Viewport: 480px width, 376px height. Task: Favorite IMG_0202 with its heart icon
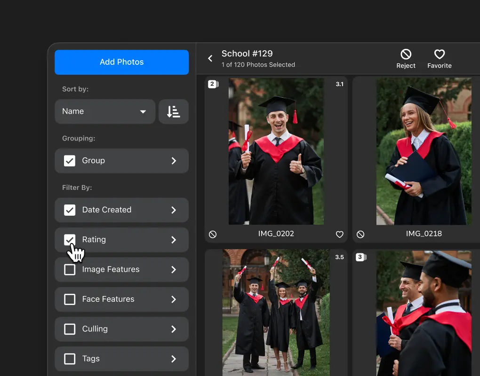[x=339, y=235]
